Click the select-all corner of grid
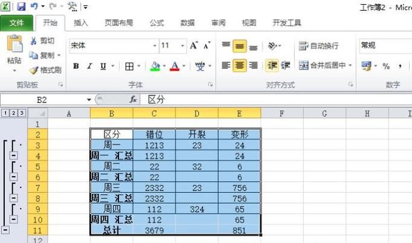Screen dimensions: 412x243 [38, 114]
